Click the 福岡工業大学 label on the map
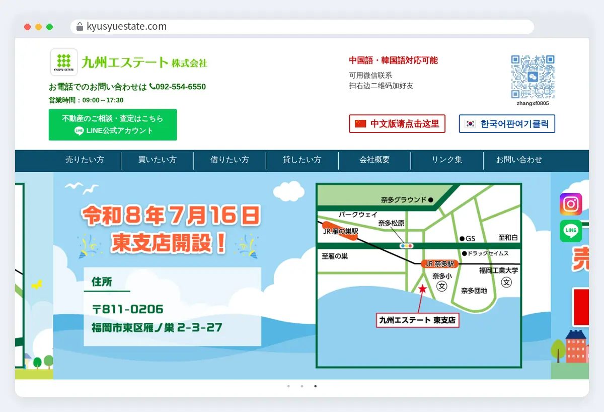 [498, 270]
